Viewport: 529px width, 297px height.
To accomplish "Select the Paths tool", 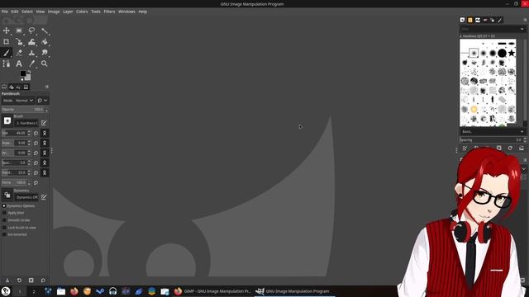I will point(6,64).
